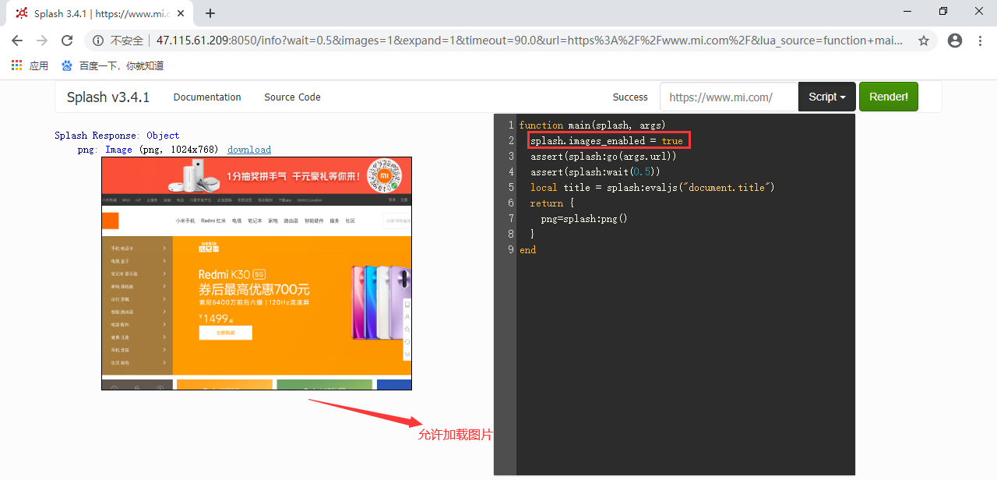Open the Source Code menu link
The width and height of the screenshot is (997, 480).
coord(292,97)
